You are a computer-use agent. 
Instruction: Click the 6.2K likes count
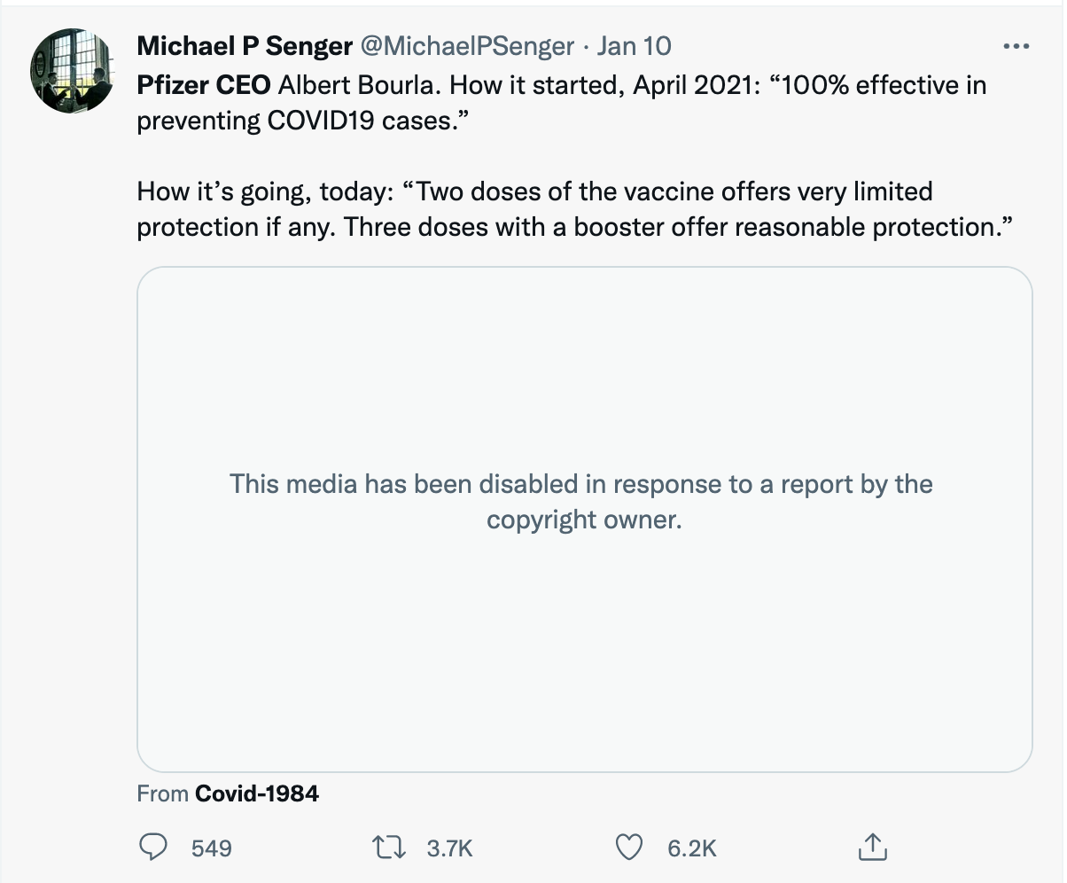[691, 848]
